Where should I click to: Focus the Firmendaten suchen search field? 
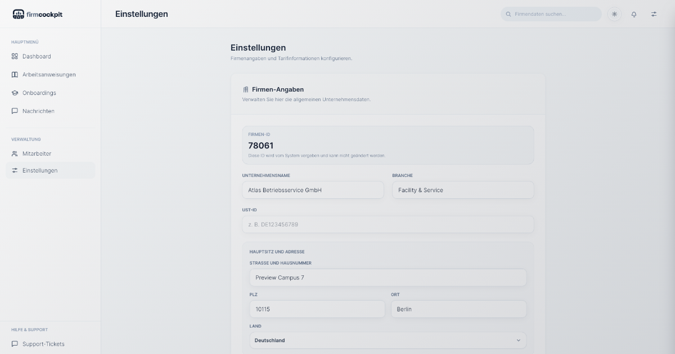[x=554, y=14]
